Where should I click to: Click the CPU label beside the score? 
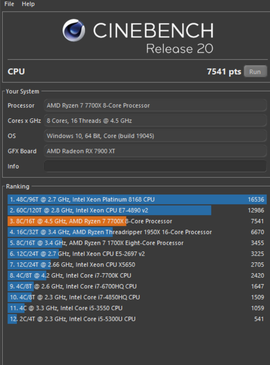click(x=16, y=71)
